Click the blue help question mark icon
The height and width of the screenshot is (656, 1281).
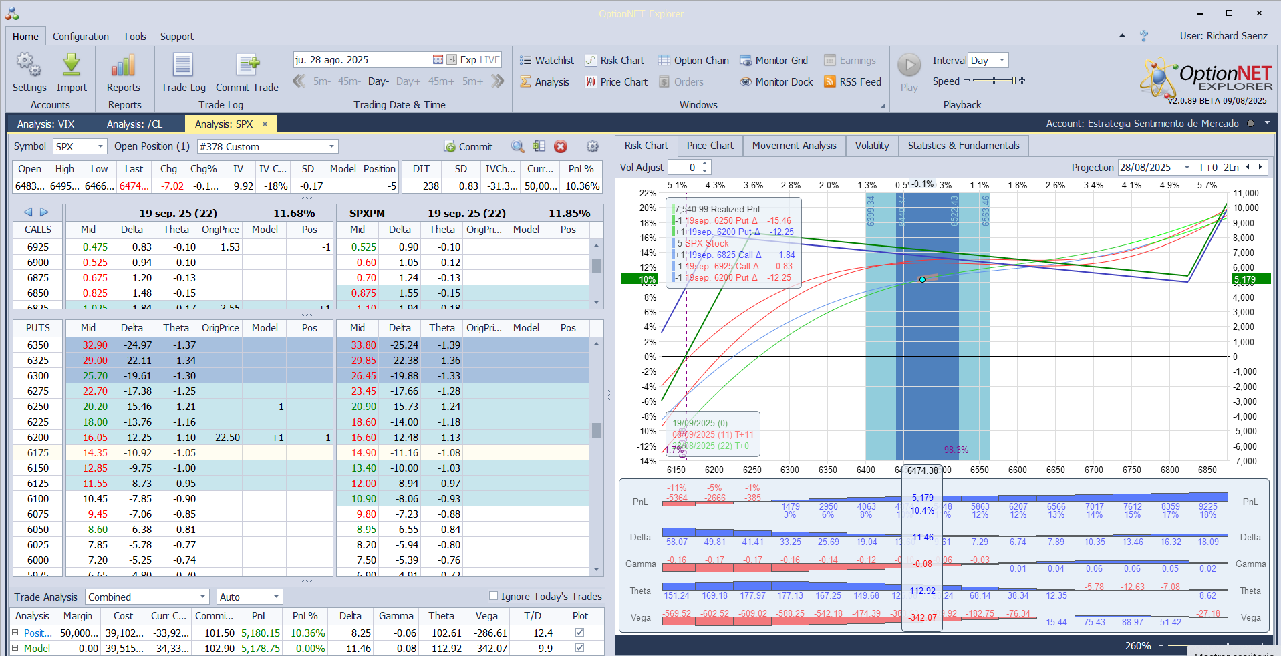coord(1144,36)
